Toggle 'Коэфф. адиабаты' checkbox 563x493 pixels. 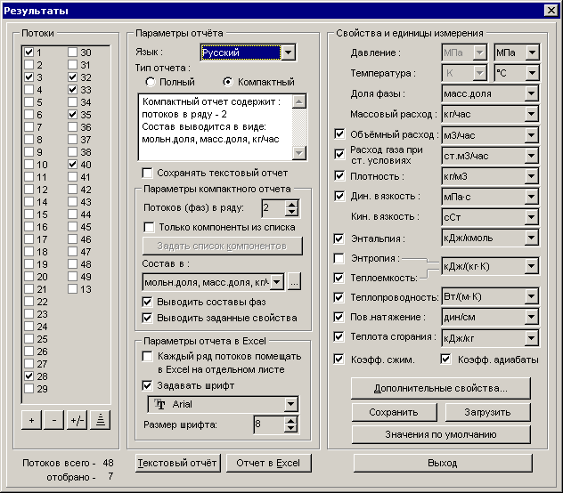click(x=445, y=360)
